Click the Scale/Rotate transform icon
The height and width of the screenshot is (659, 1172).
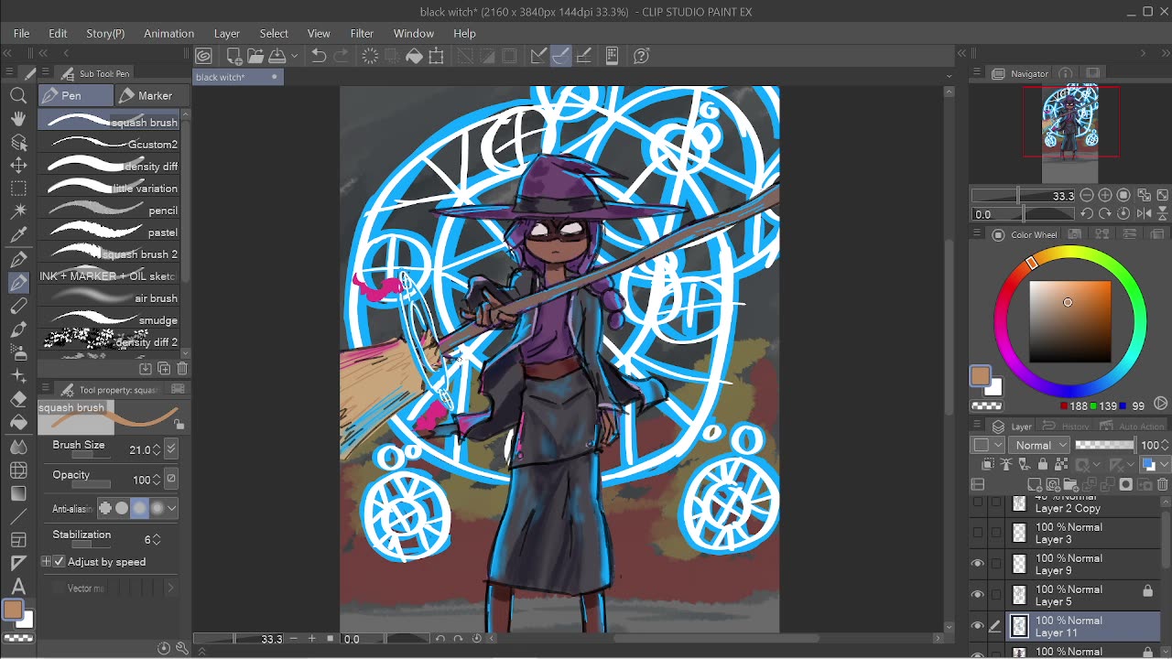(437, 56)
